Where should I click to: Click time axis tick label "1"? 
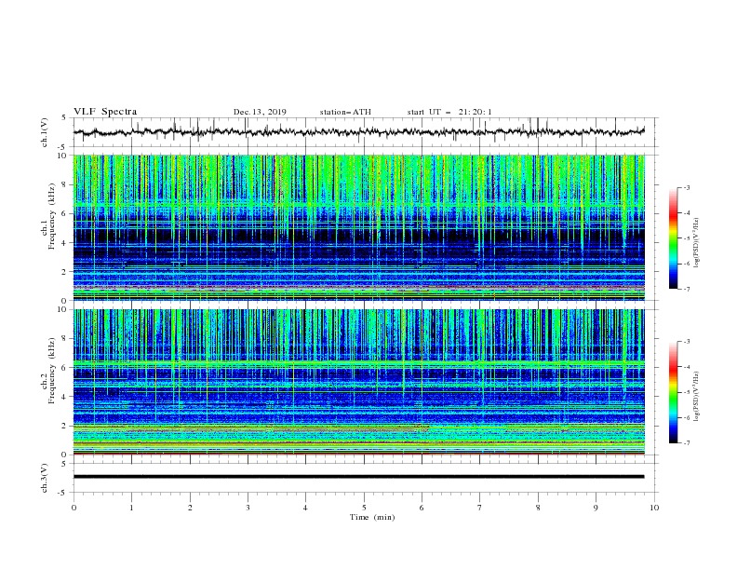click(132, 508)
